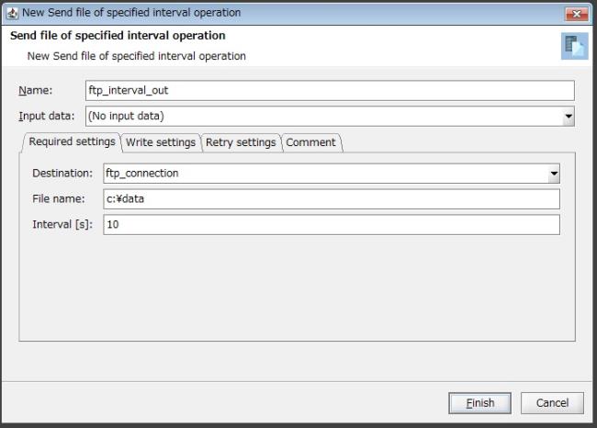Click into the Name field showing ftp_interval_out
The width and height of the screenshot is (597, 428).
(x=330, y=91)
